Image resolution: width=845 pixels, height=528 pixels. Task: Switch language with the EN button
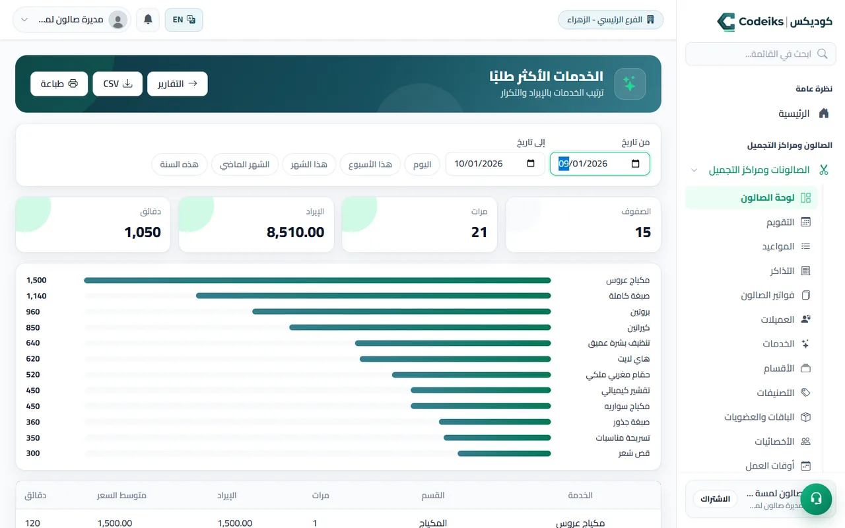click(184, 20)
